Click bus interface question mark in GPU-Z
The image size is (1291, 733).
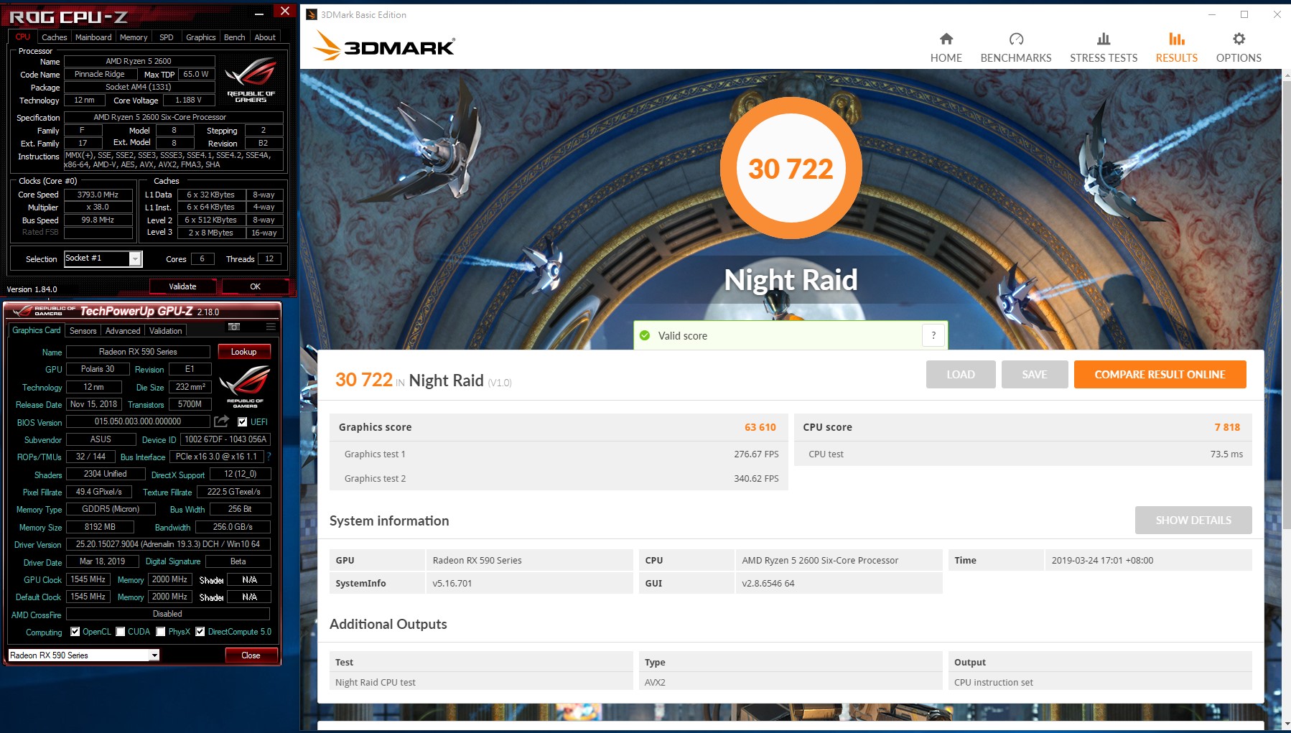coord(269,457)
